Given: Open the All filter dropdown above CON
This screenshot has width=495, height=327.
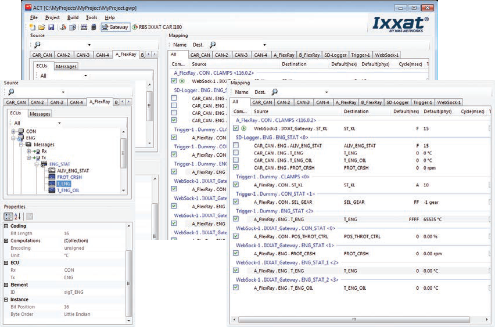Looking at the screenshot, I should coord(59,123).
